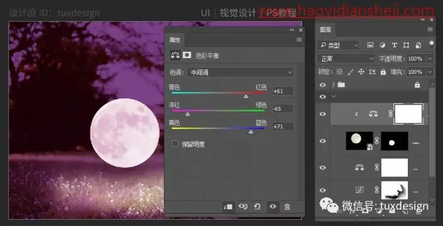
Task: Click the mask link chain on the moon layer
Action: [376, 141]
